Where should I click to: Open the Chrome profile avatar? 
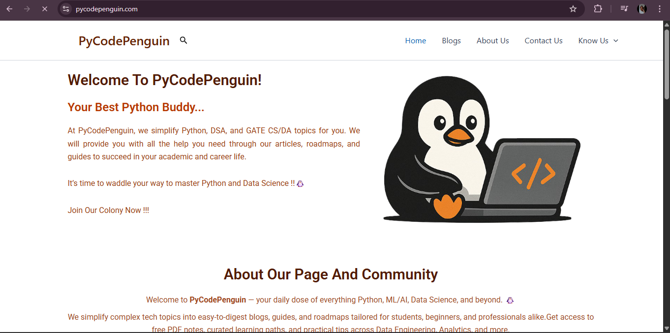pyautogui.click(x=642, y=9)
